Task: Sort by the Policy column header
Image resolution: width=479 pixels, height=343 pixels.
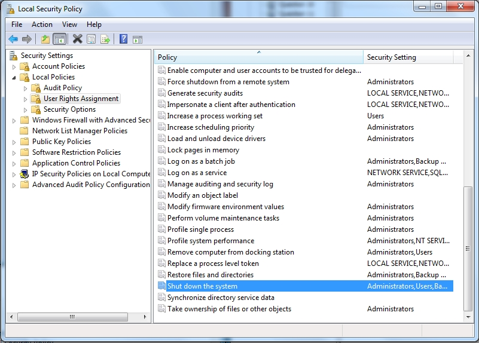Action: (258, 57)
